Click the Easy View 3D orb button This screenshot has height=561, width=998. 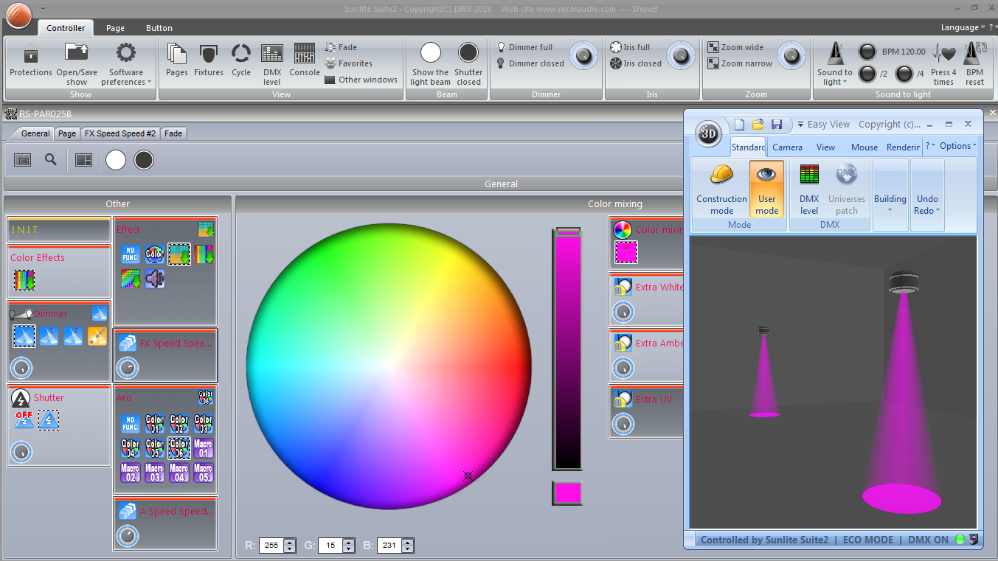[708, 134]
